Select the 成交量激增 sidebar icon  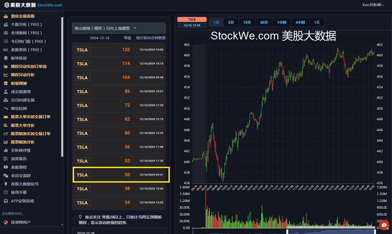[6, 92]
